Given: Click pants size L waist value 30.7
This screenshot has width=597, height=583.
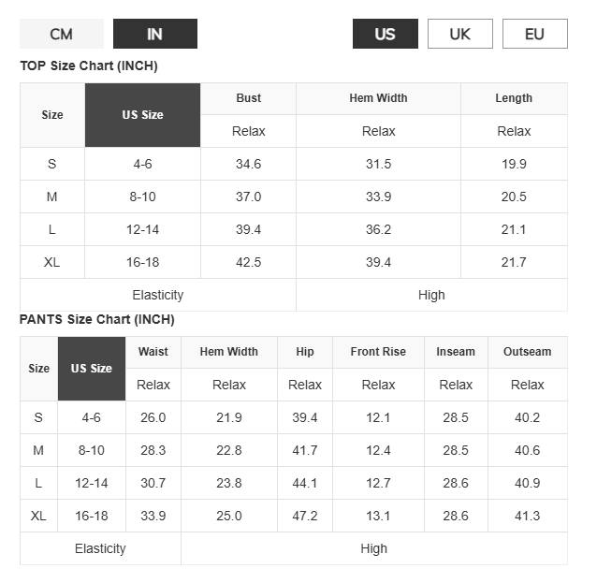Looking at the screenshot, I should click(153, 483).
